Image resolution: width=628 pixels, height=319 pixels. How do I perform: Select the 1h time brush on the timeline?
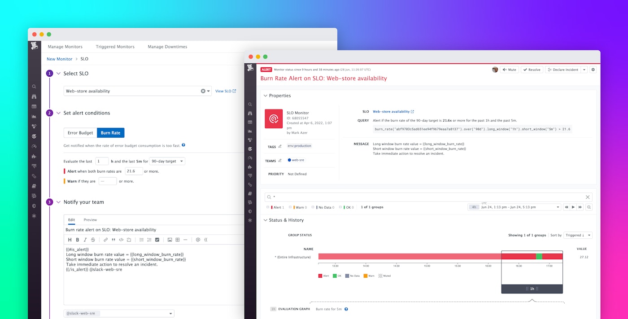[x=532, y=289]
